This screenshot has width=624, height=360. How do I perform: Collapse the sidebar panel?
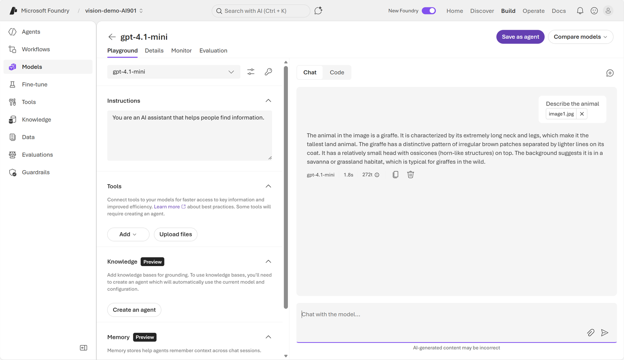83,348
